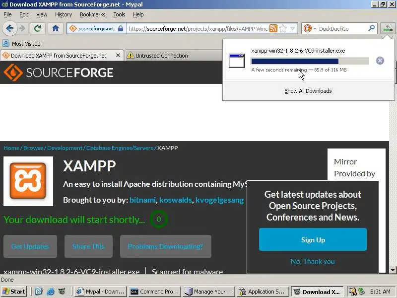Click the Problems Downloading? button
This screenshot has height=298, width=397.
click(x=166, y=246)
